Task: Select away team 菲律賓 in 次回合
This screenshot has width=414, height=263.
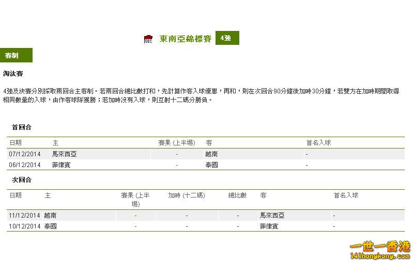Action: [x=269, y=226]
